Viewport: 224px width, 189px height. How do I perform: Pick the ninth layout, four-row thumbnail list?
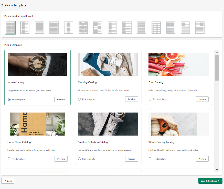(127, 28)
